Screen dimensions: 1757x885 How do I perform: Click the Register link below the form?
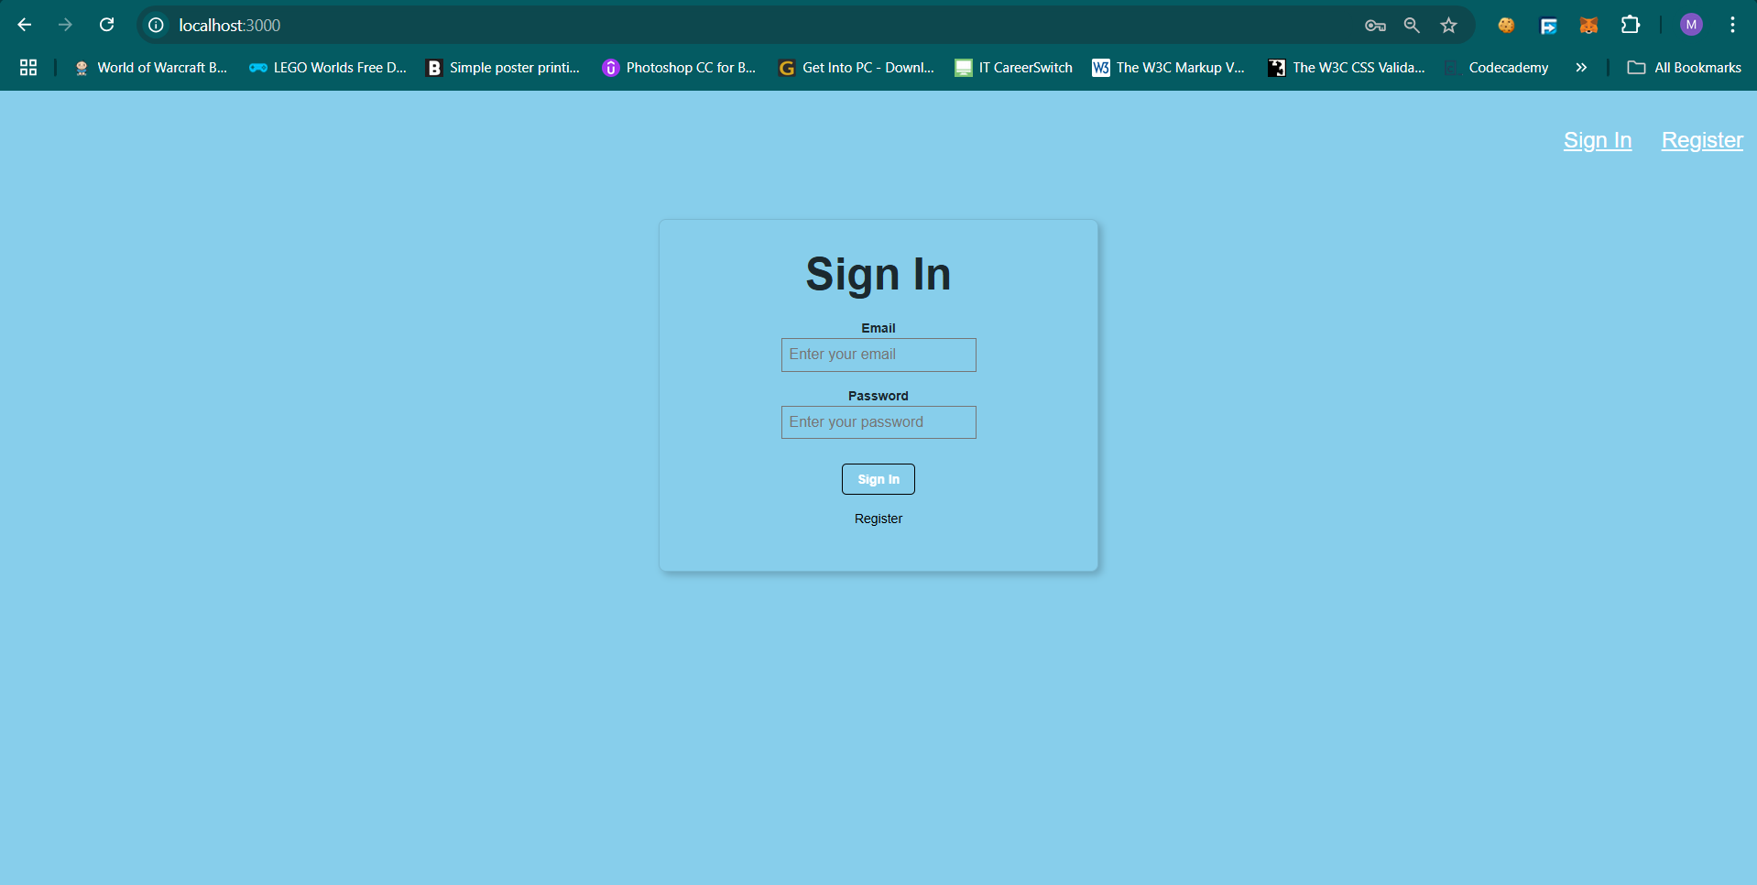[x=878, y=518]
